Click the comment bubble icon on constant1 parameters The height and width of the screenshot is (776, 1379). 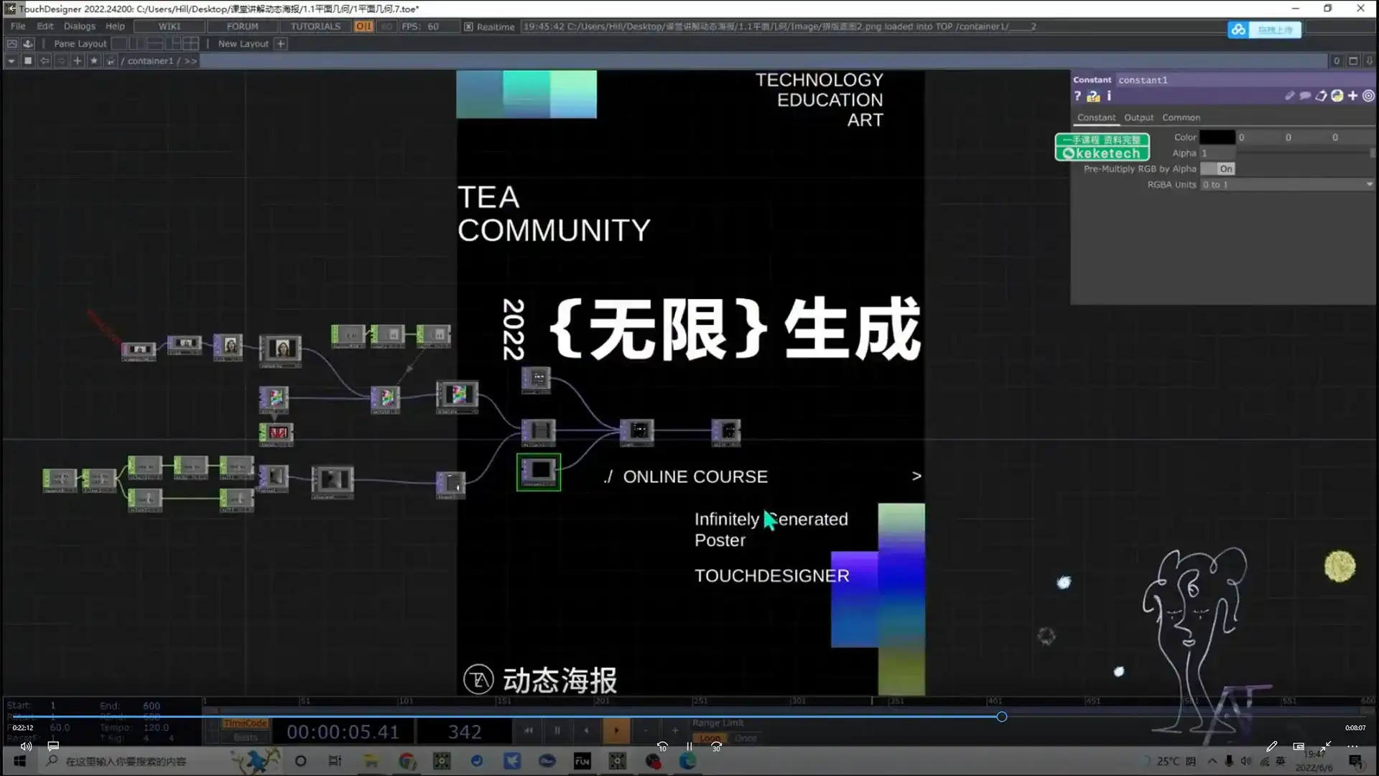click(1305, 96)
